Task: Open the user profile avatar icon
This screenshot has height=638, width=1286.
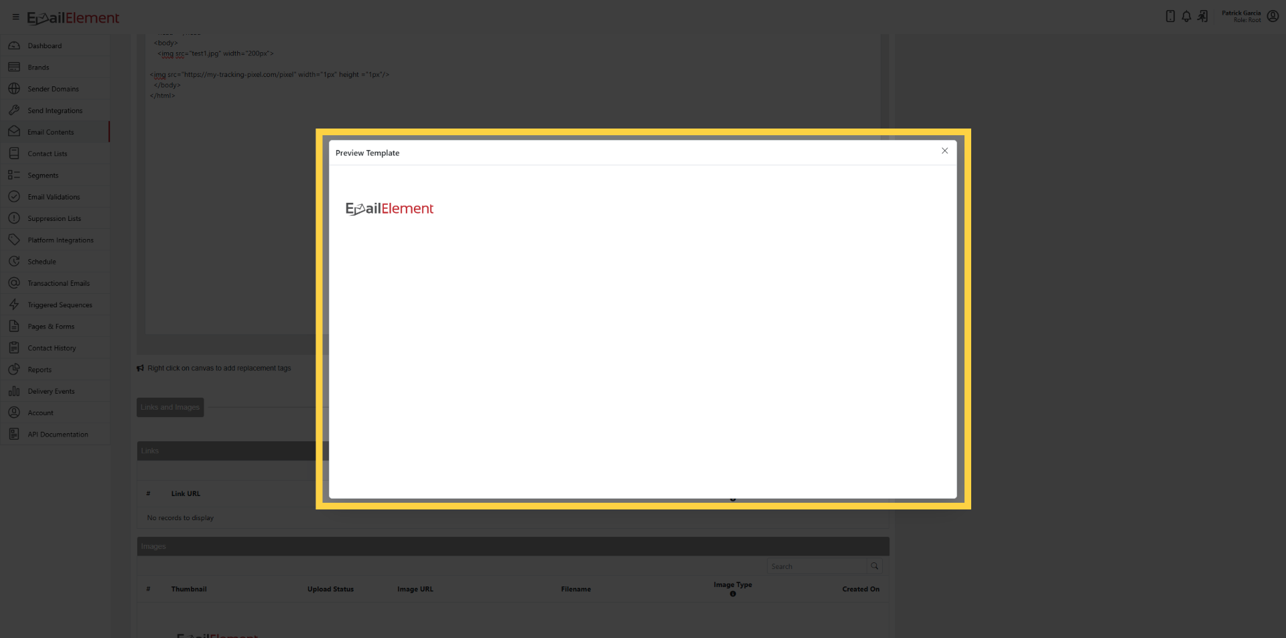Action: coord(1273,17)
